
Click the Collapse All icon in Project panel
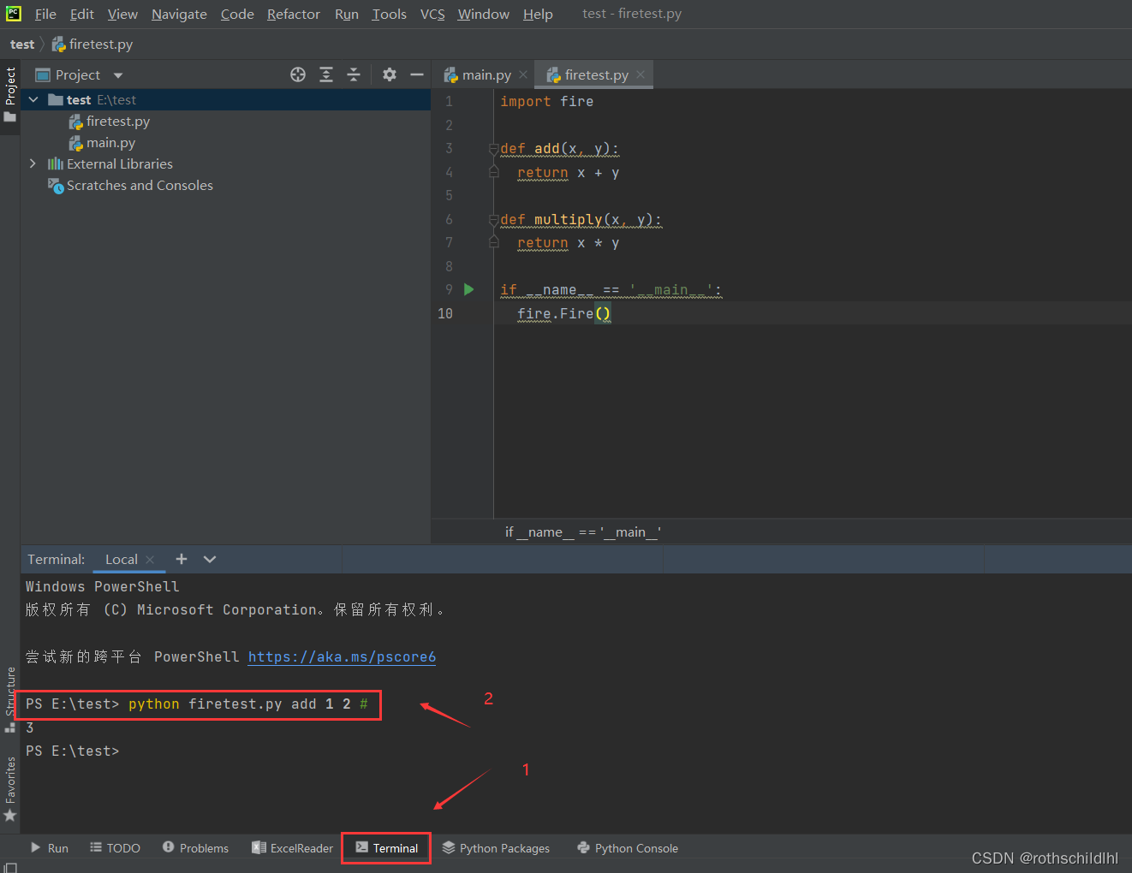tap(354, 74)
